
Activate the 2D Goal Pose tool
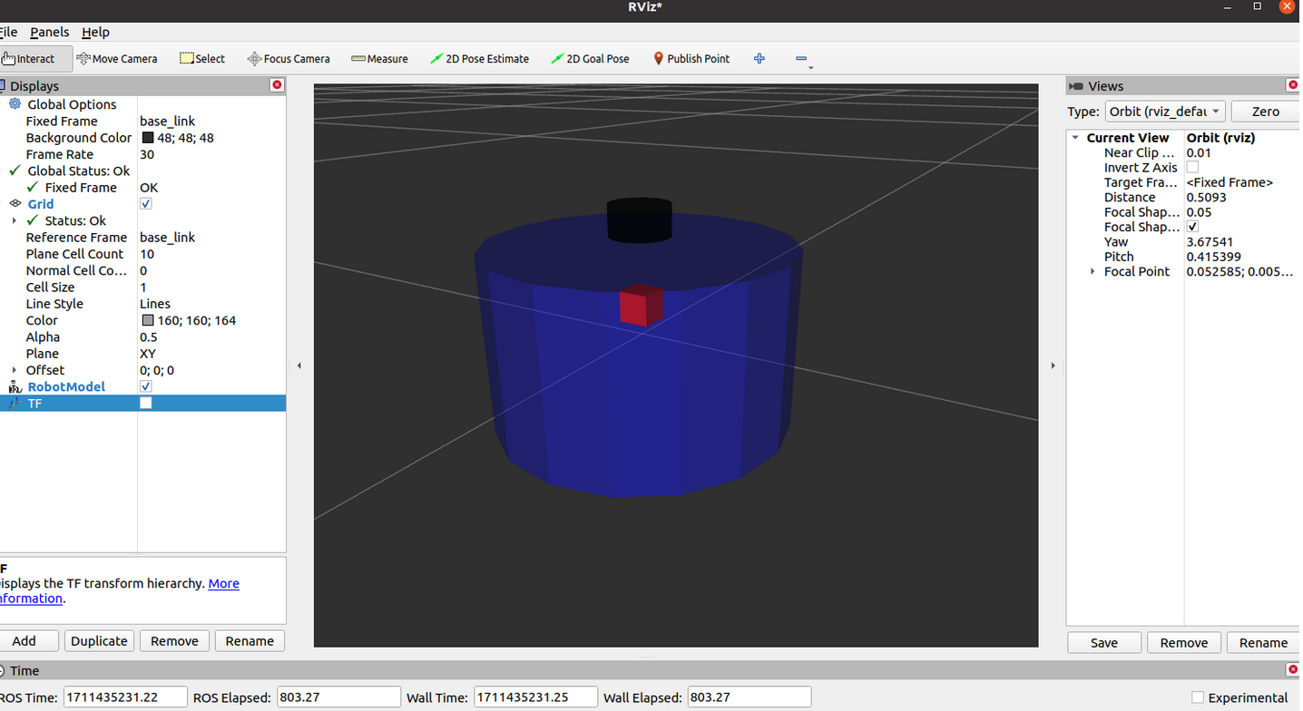click(591, 59)
